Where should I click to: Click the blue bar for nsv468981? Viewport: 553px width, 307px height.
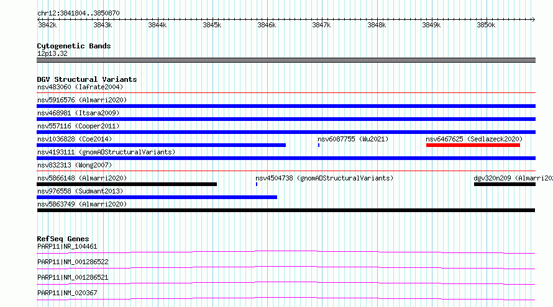point(286,119)
